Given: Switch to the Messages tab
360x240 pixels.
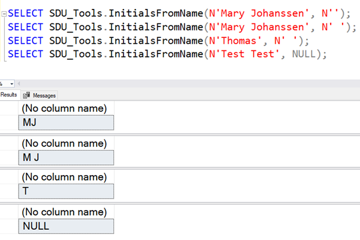Looking at the screenshot, I should pos(39,95).
